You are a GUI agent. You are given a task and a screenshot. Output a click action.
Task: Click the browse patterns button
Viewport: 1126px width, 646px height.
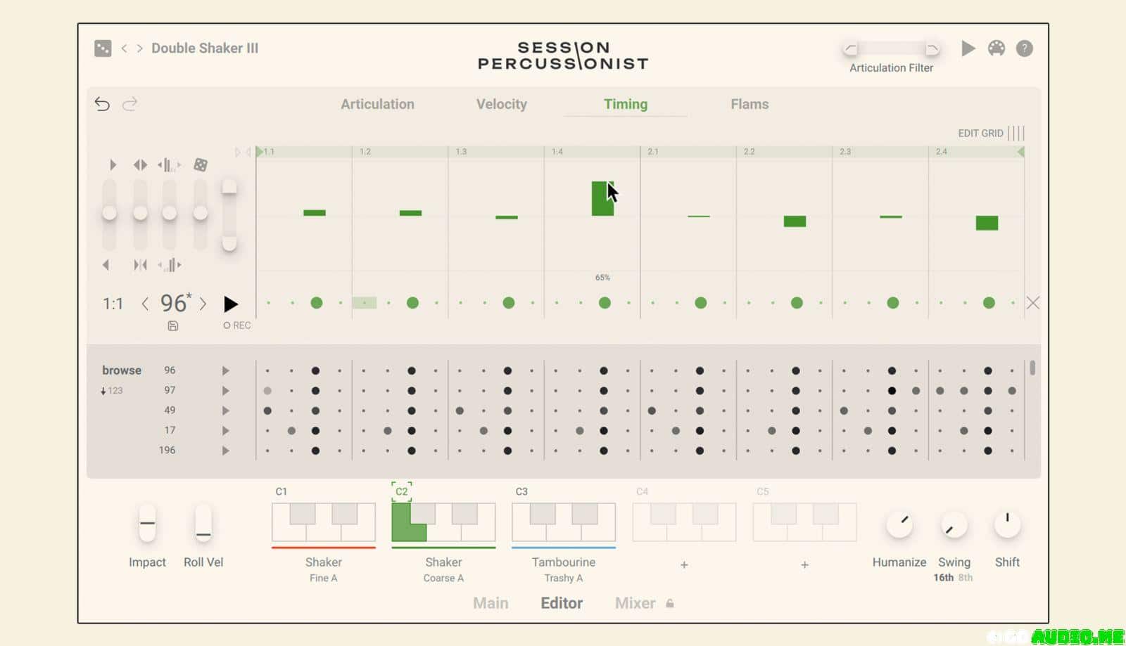tap(122, 370)
